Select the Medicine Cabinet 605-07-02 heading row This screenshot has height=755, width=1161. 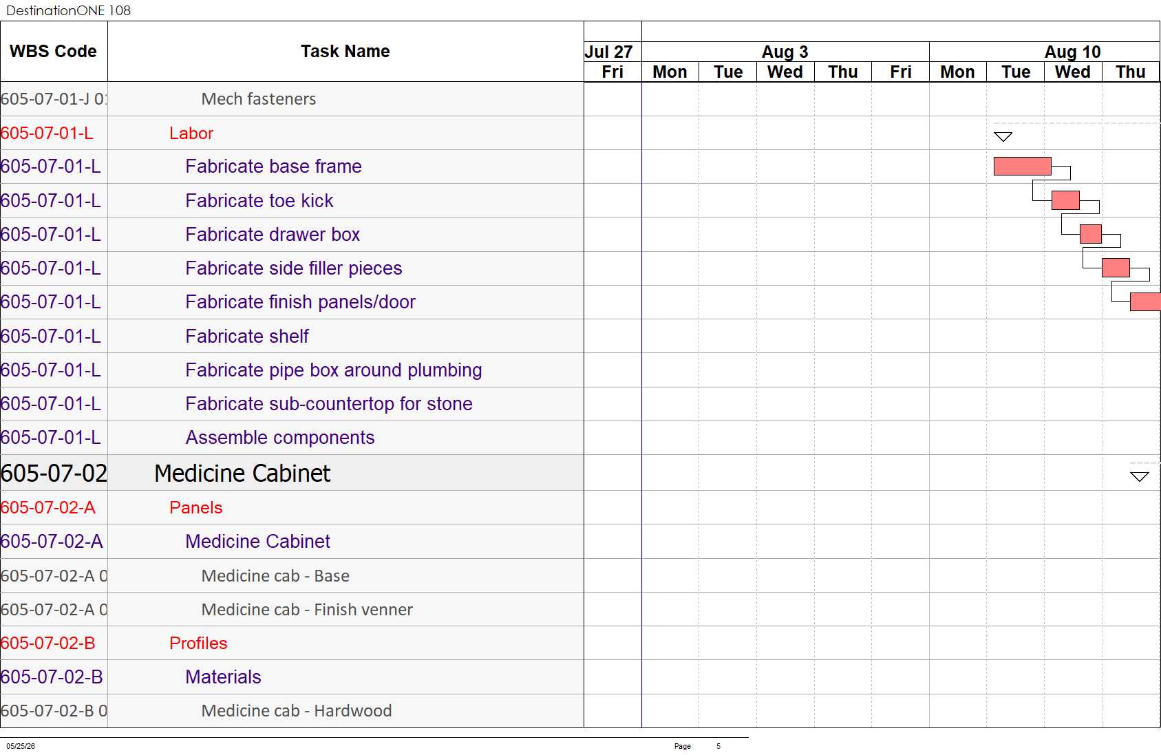(292, 473)
